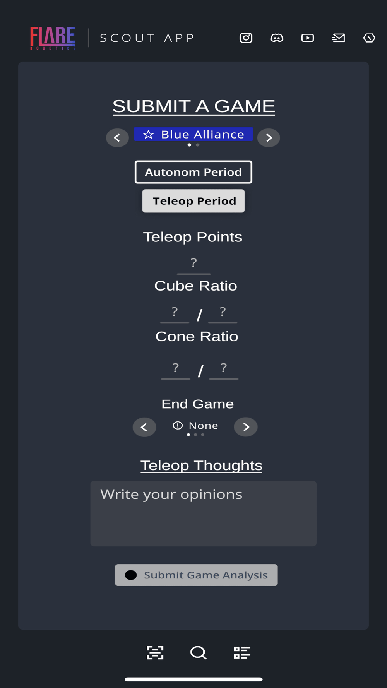Click Submit Game Analysis button

[x=196, y=575]
